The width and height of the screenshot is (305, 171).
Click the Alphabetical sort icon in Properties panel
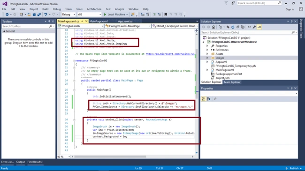tap(208, 99)
